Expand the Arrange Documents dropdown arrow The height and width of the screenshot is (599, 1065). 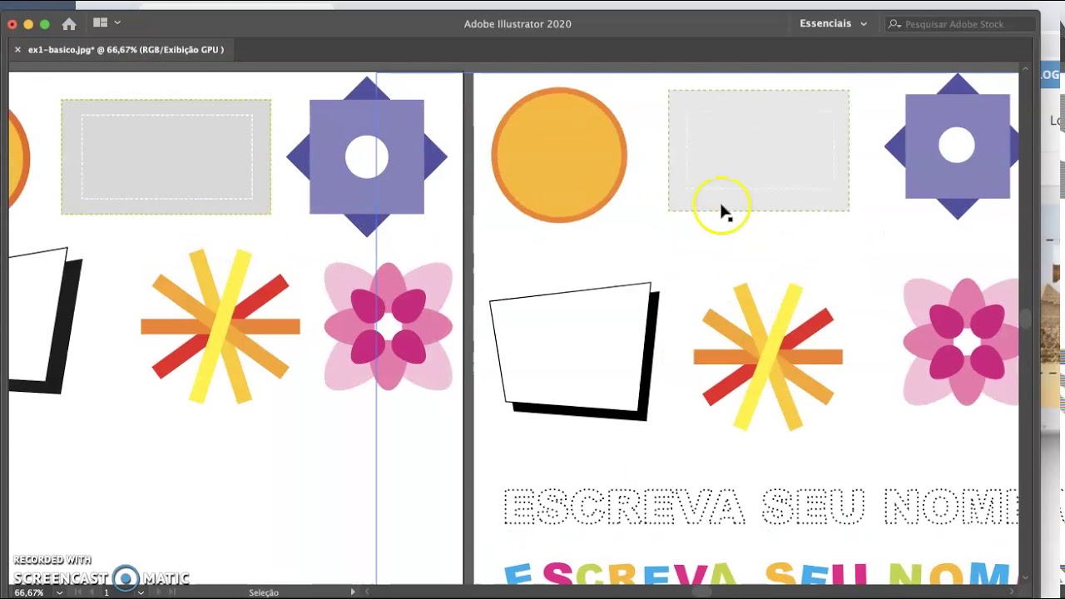[117, 23]
